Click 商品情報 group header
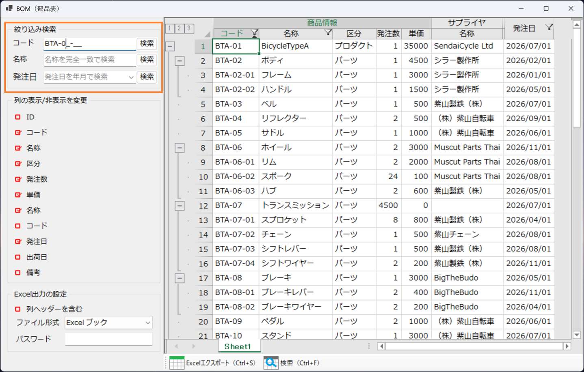 pyautogui.click(x=322, y=23)
